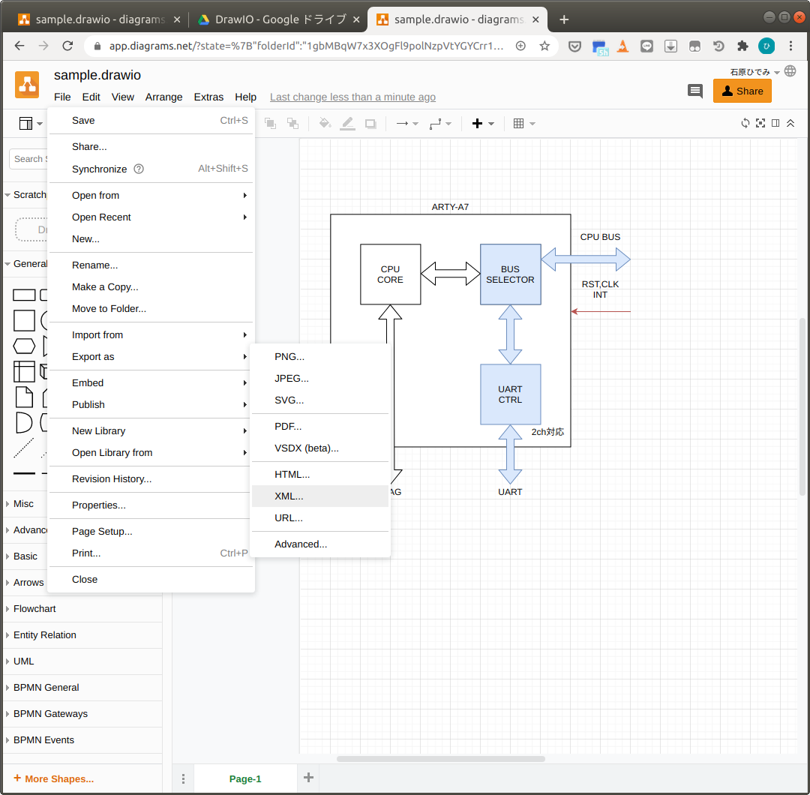Select the Page-1 tab
Screen dimensions: 810x795
(245, 778)
